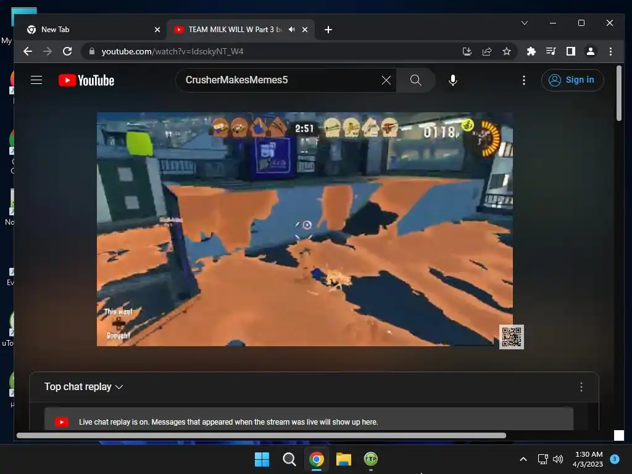Toggle Chrome side panel
This screenshot has height=474, width=632.
click(x=571, y=51)
